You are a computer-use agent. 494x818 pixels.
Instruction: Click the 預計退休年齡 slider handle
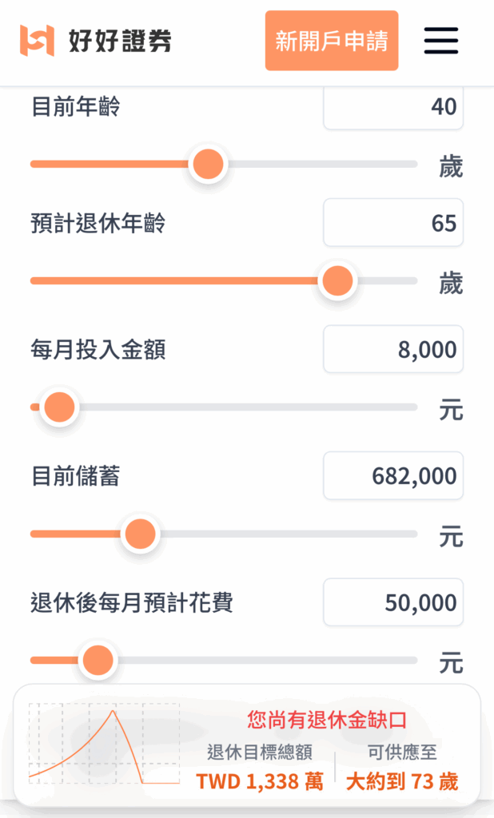(x=337, y=281)
